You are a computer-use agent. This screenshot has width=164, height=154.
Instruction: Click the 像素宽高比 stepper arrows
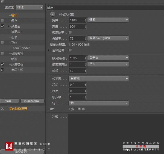(x=85, y=64)
